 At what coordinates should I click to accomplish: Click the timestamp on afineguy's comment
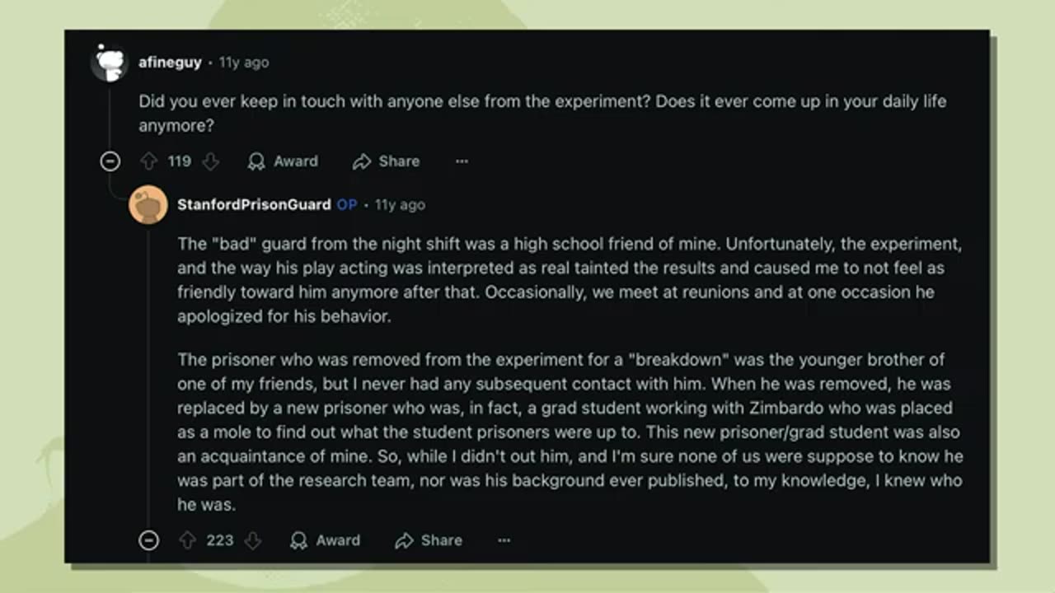244,63
